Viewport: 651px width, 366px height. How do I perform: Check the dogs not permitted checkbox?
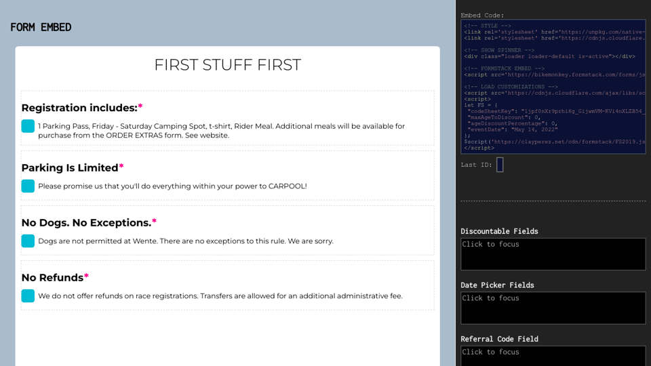coord(28,241)
